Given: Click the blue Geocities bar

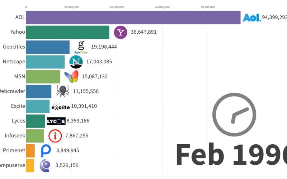Looking at the screenshot, I should click(48, 47).
